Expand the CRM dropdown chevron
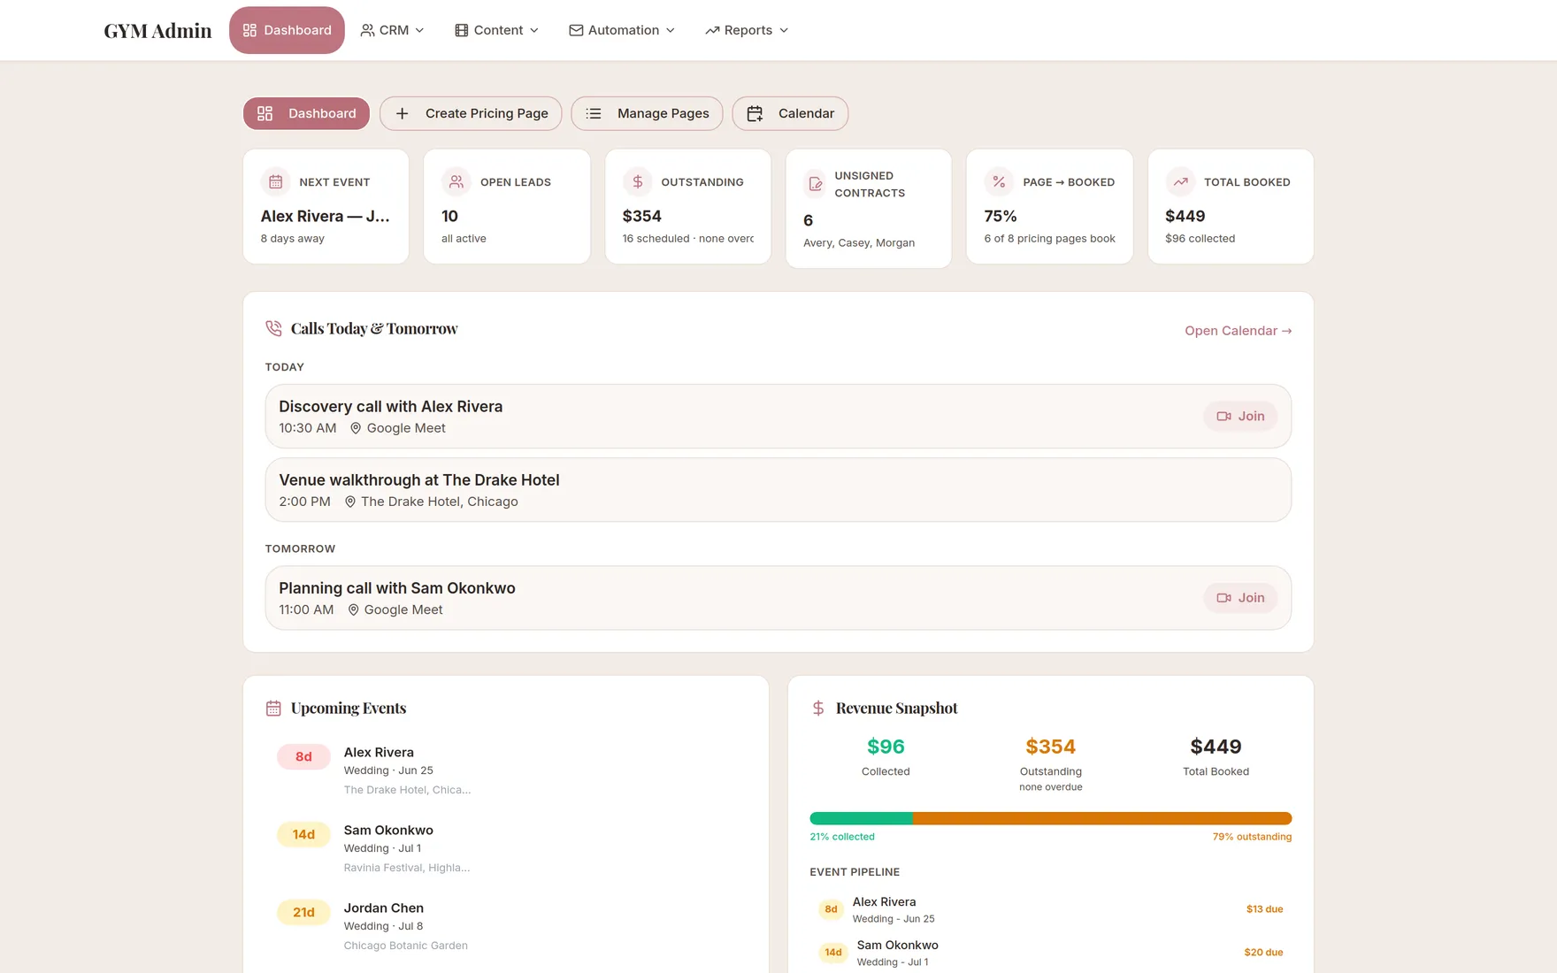The image size is (1557, 973). tap(419, 30)
